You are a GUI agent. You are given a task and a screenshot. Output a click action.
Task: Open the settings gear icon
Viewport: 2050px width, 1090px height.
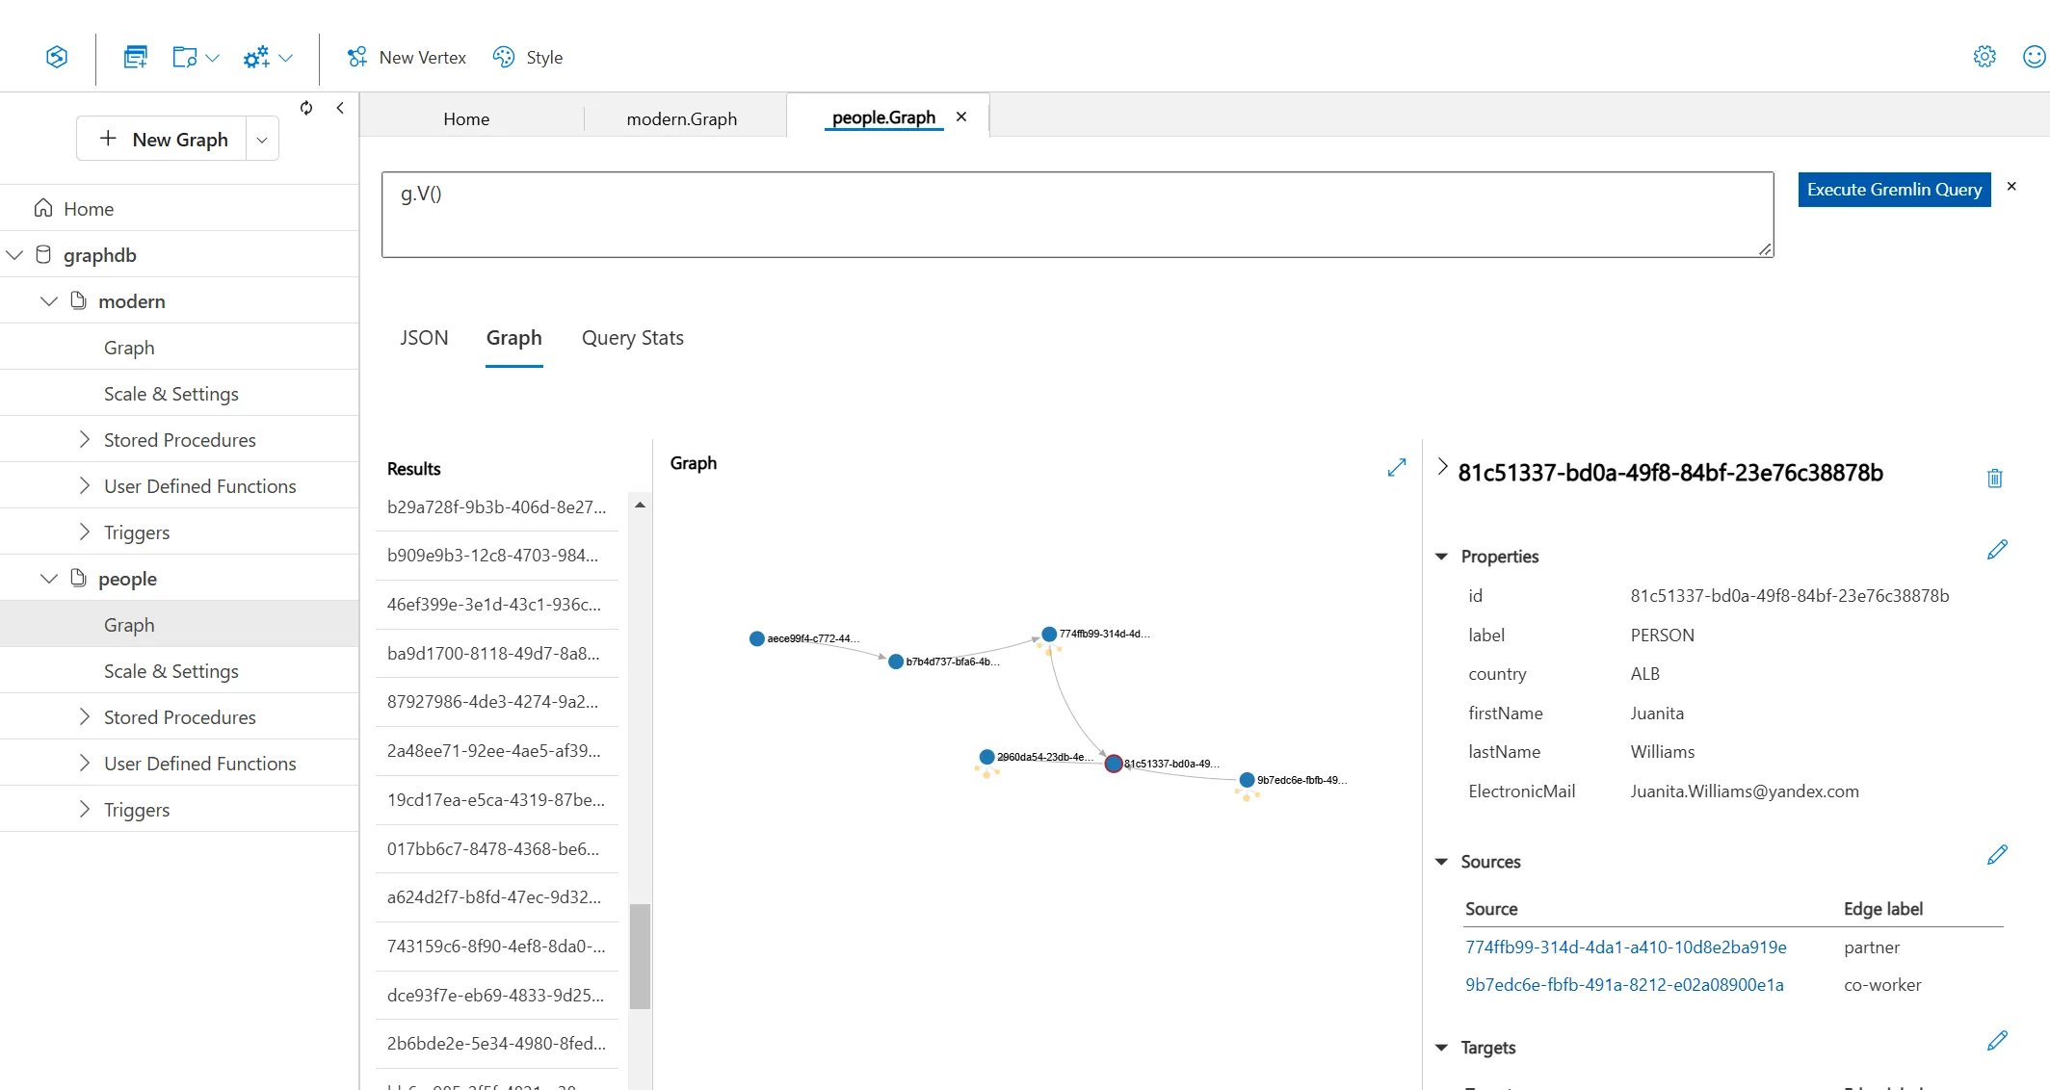click(1984, 57)
